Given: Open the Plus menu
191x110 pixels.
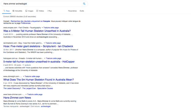Looking at the screenshot, I should pos(49,11).
